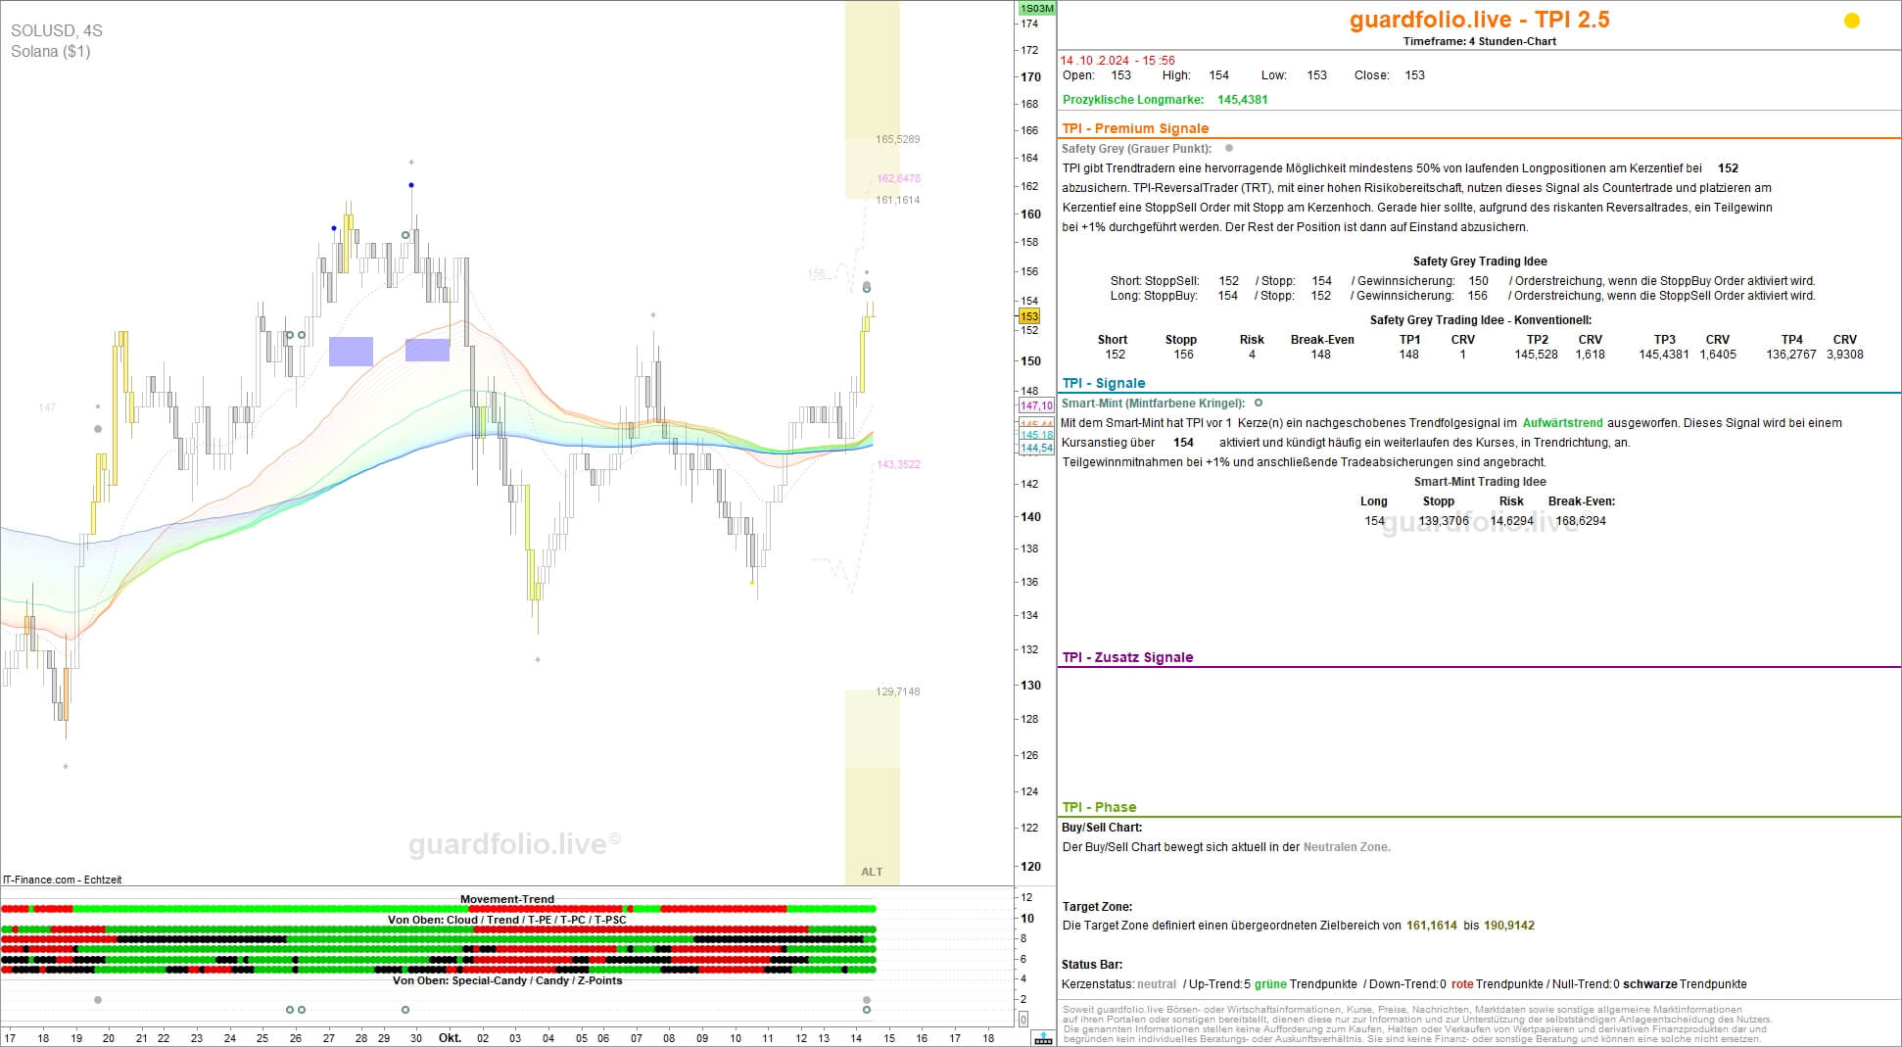1902x1047 pixels.
Task: Click the 165,5289 level label
Action: click(x=898, y=139)
